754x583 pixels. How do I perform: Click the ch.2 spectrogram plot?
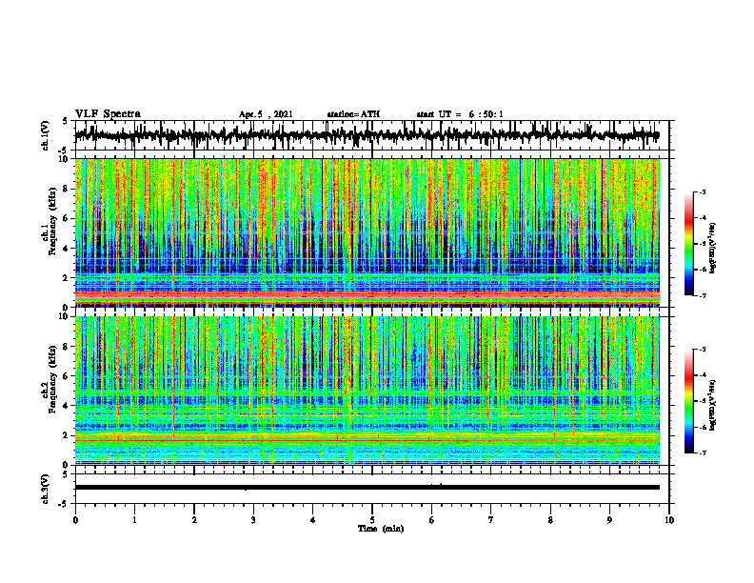click(x=367, y=391)
